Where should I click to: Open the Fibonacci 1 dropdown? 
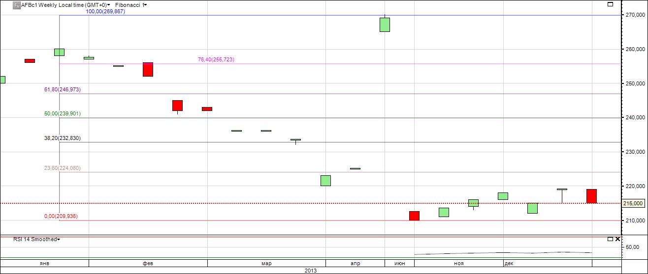pos(131,5)
